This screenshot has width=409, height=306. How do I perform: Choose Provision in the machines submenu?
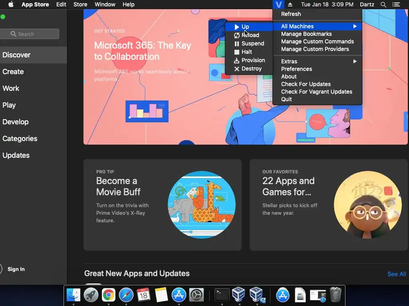pos(248,60)
